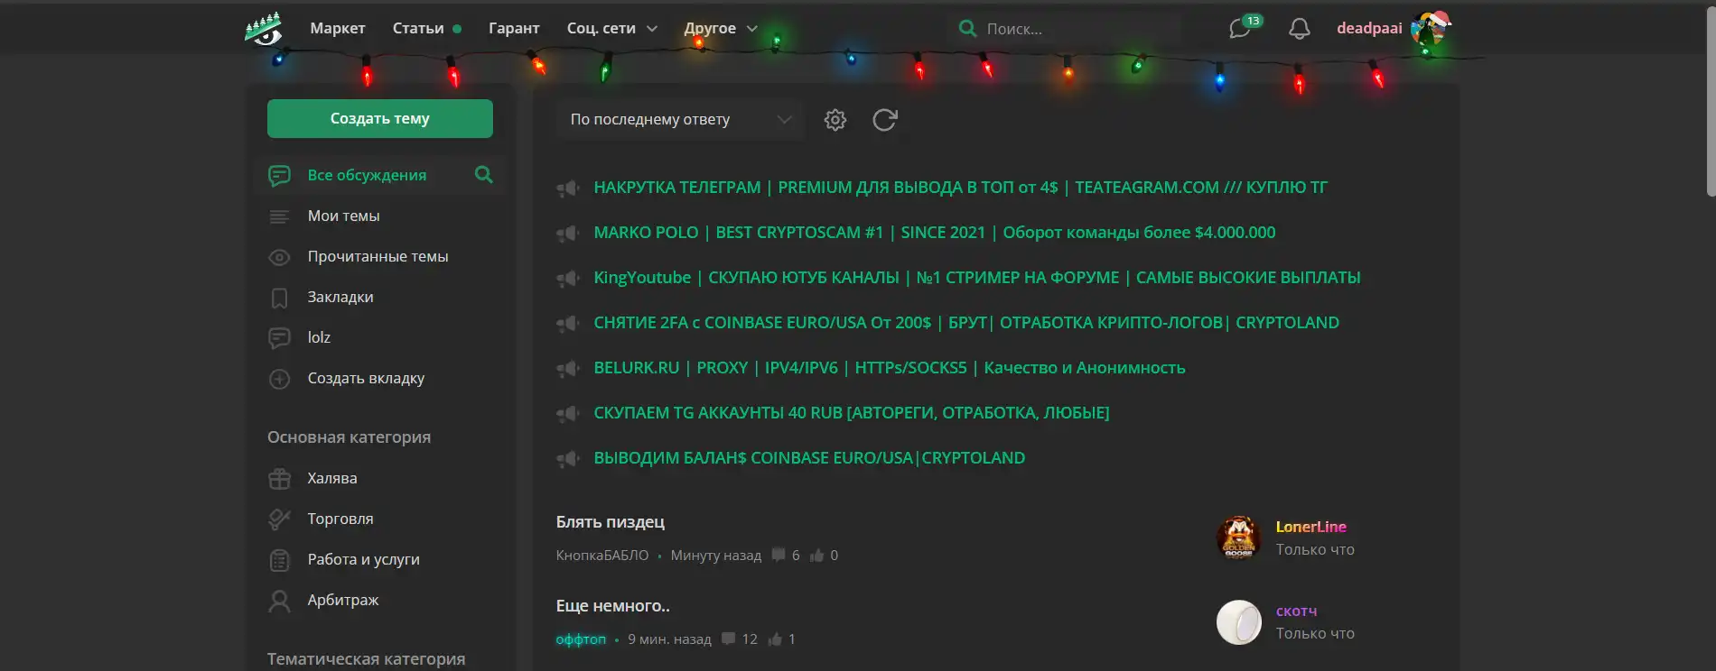This screenshot has height=671, width=1716.
Task: Click Создать тему button
Action: [x=380, y=119]
